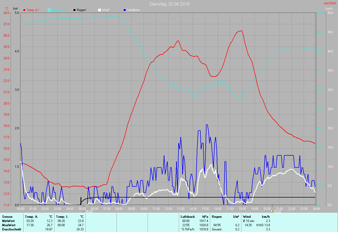The width and height of the screenshot is (338, 232).
Task: Click the chart title Dienstag, 02.06.2015
Action: pyautogui.click(x=169, y=4)
